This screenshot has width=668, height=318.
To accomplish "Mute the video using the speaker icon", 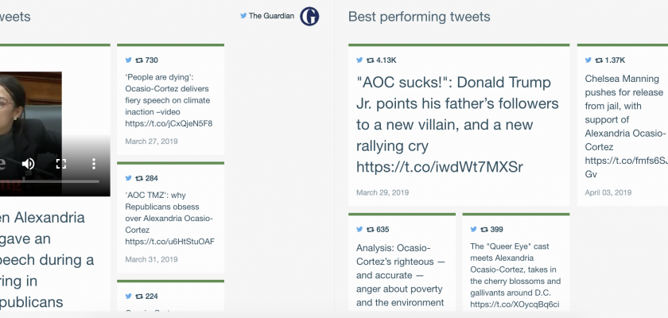I will [x=28, y=164].
